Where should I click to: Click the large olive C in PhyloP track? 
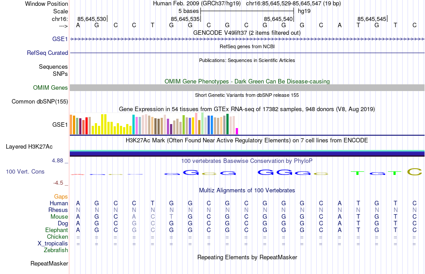pos(415,172)
